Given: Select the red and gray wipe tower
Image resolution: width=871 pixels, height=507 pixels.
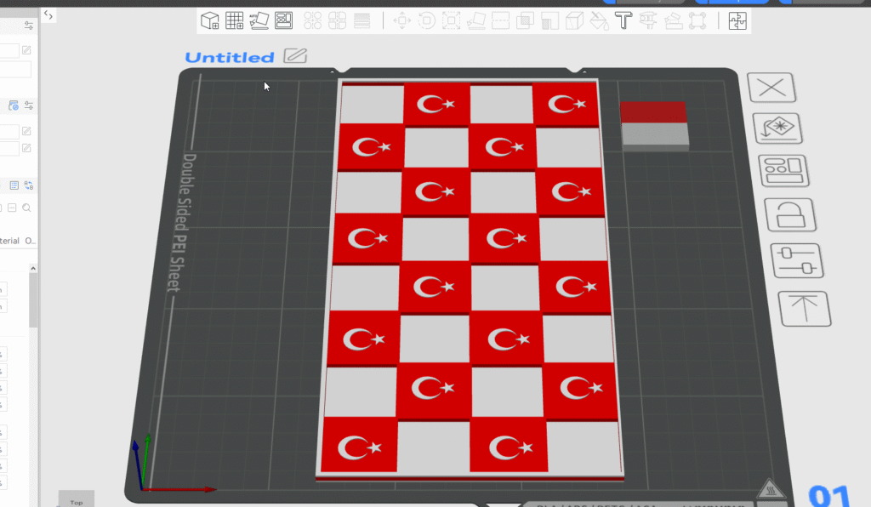Looking at the screenshot, I should pyautogui.click(x=653, y=125).
